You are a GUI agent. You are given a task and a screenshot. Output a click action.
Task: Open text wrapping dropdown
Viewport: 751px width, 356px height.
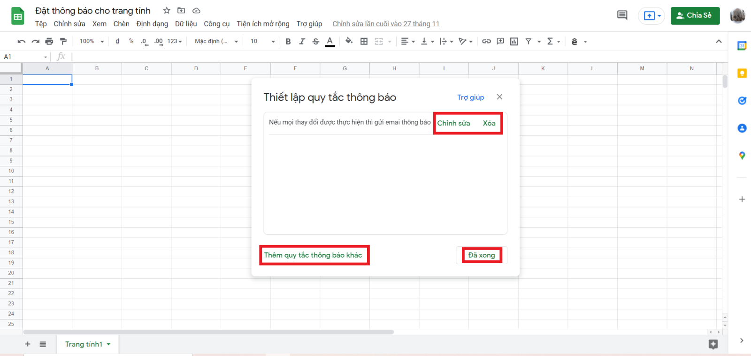446,41
